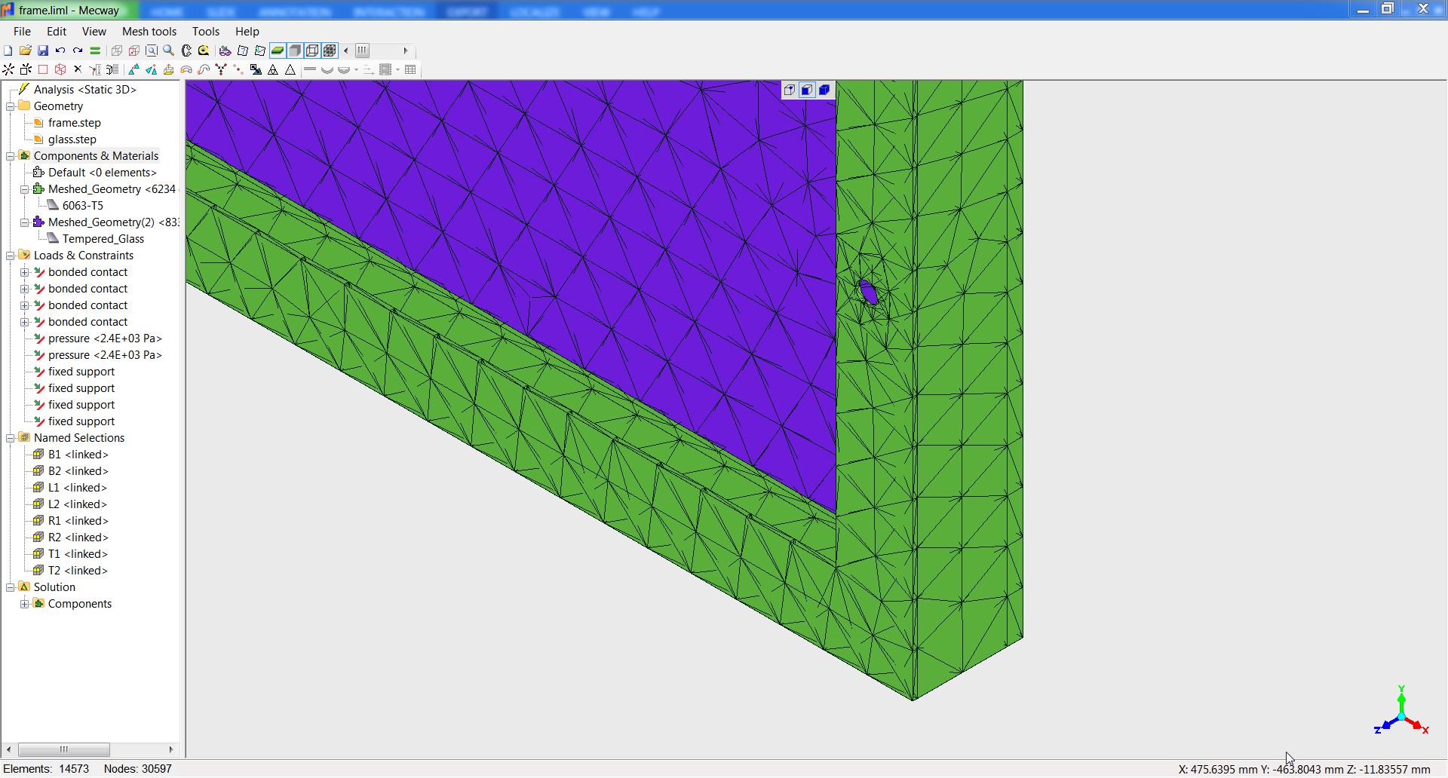1448x778 pixels.
Task: Click the tree panel horizontal scrollbar
Action: pos(64,749)
